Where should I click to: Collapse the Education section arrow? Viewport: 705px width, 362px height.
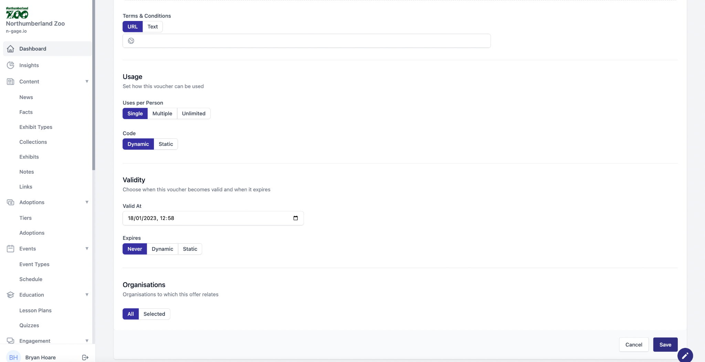87,295
